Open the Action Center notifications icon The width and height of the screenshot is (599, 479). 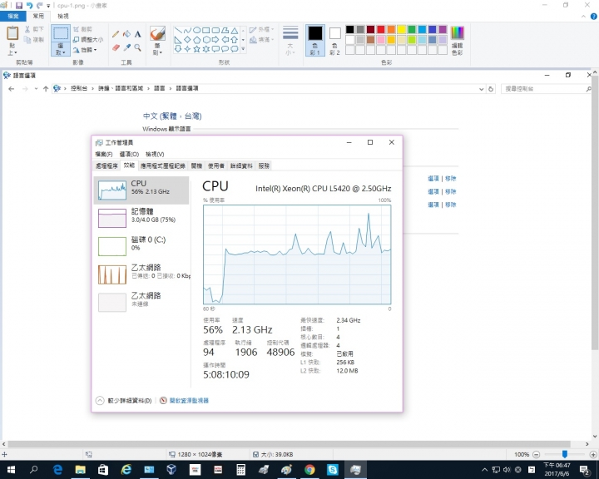click(584, 470)
